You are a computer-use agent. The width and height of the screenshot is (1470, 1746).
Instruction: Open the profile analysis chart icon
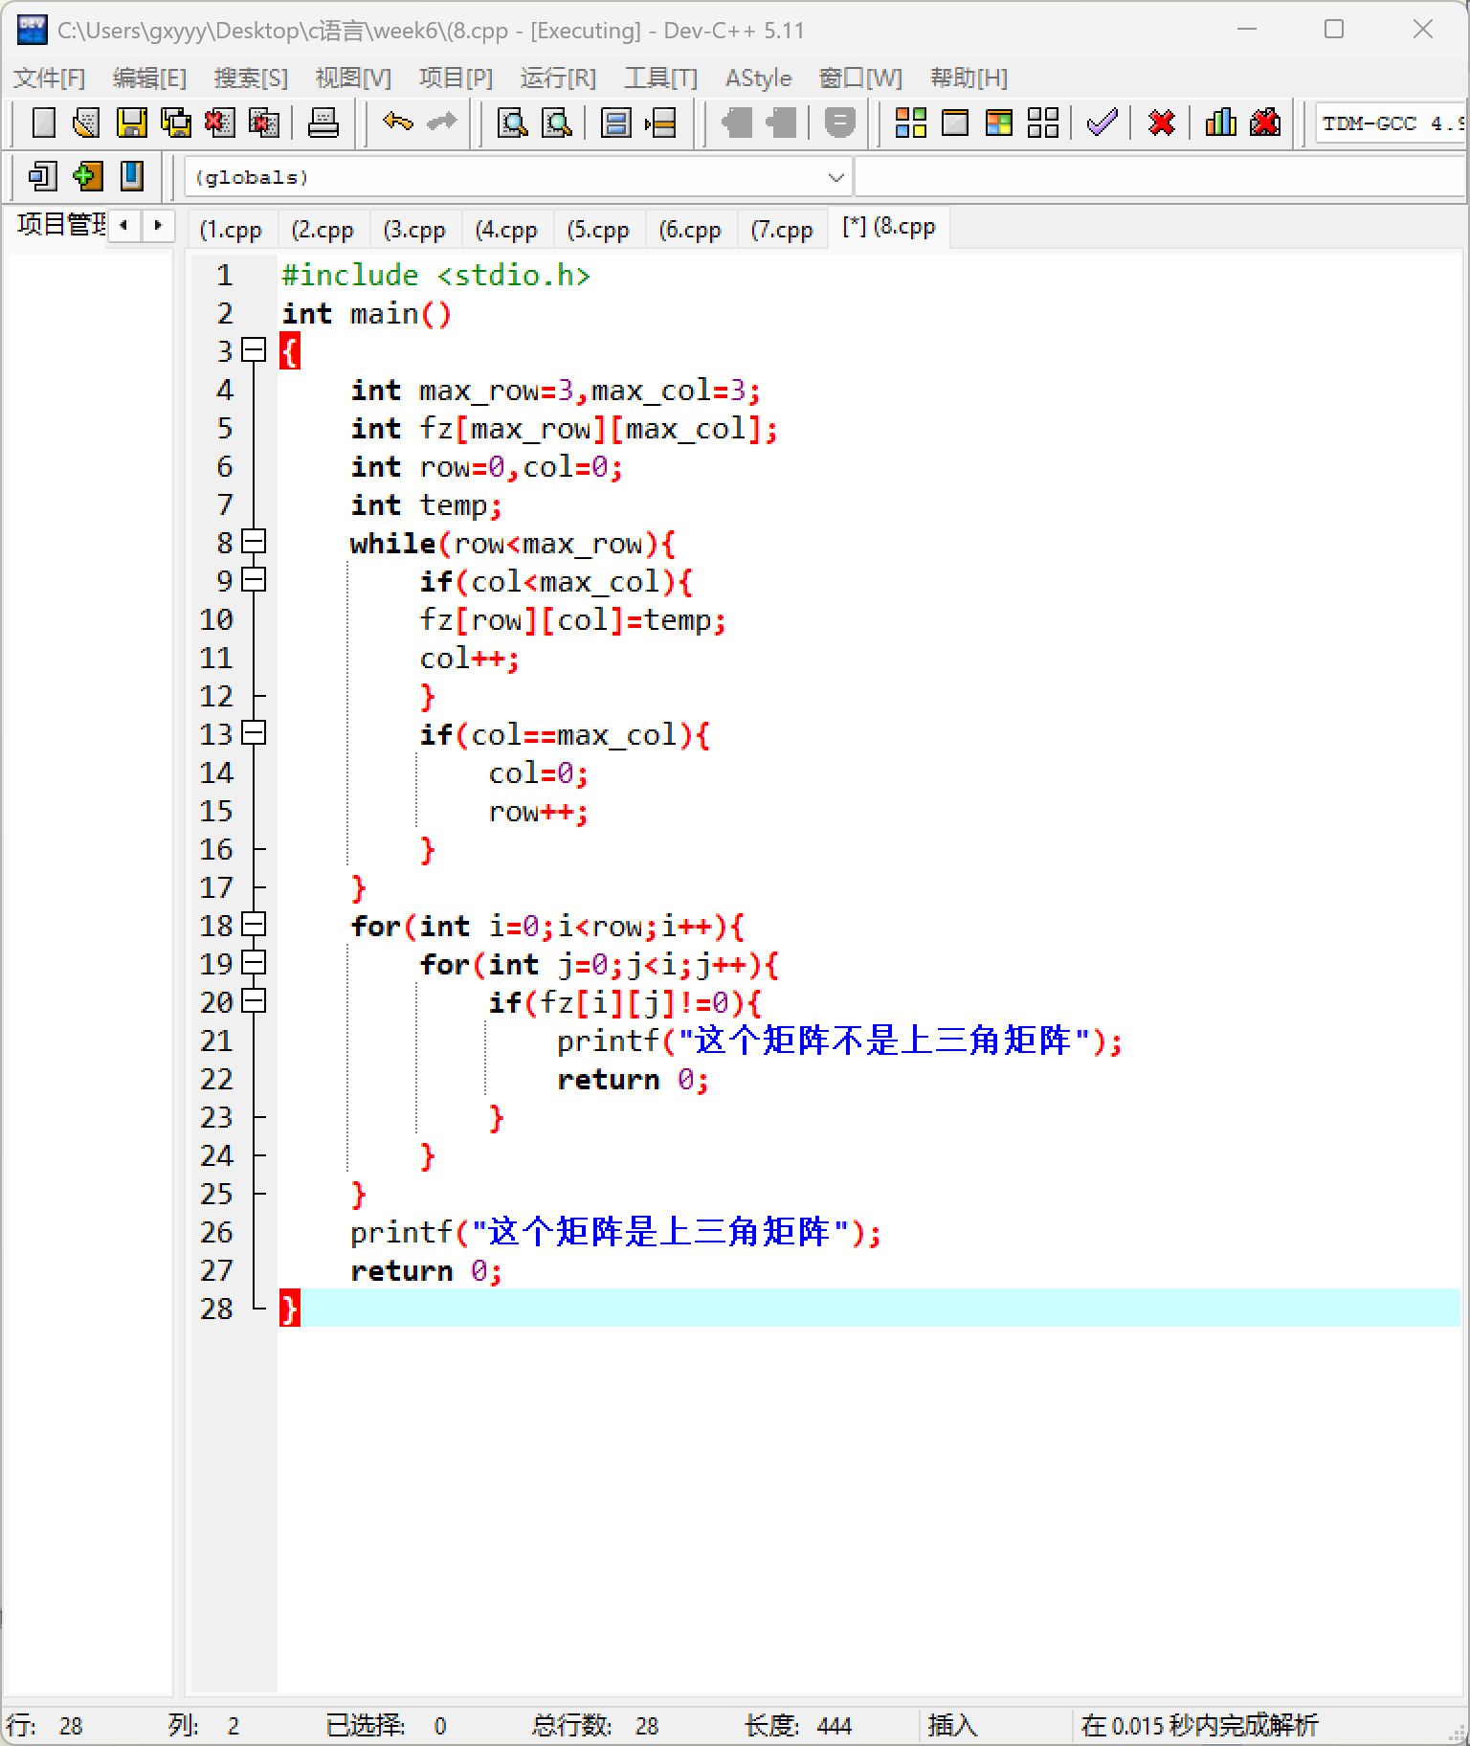click(x=1220, y=123)
